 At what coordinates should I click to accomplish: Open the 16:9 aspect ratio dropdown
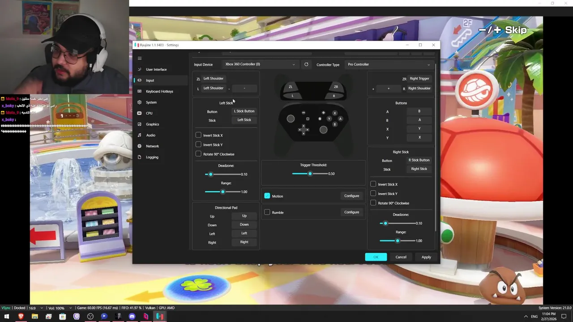[x=36, y=308]
